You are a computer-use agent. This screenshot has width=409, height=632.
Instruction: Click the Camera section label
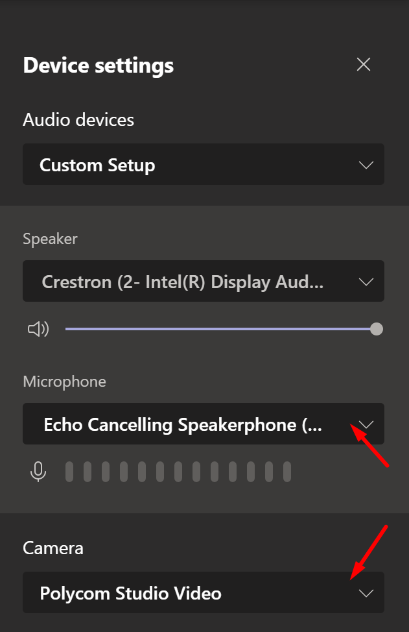point(53,548)
